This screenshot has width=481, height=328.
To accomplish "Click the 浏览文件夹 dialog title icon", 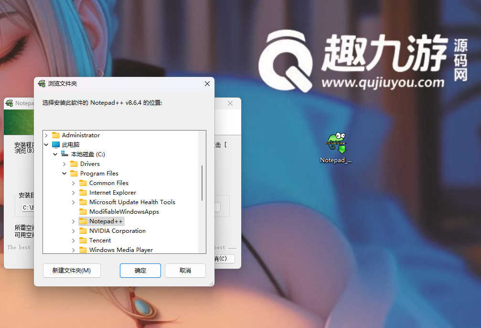I will click(42, 84).
